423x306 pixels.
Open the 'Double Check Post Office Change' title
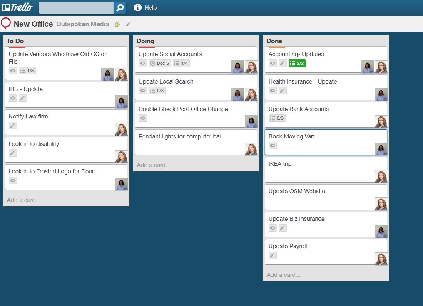point(183,109)
